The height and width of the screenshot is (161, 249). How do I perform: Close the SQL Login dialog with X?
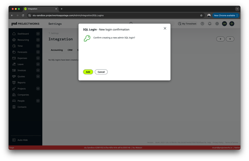coord(165,28)
